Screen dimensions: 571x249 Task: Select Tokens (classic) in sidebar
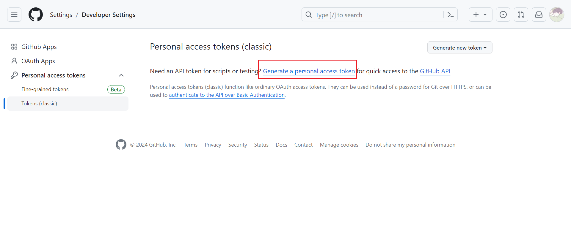click(68, 104)
